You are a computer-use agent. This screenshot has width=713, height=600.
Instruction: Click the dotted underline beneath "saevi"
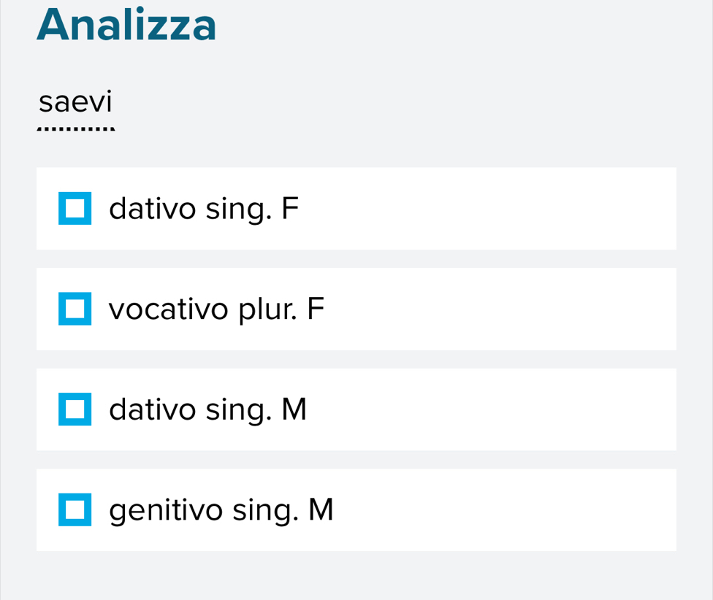[x=76, y=131]
